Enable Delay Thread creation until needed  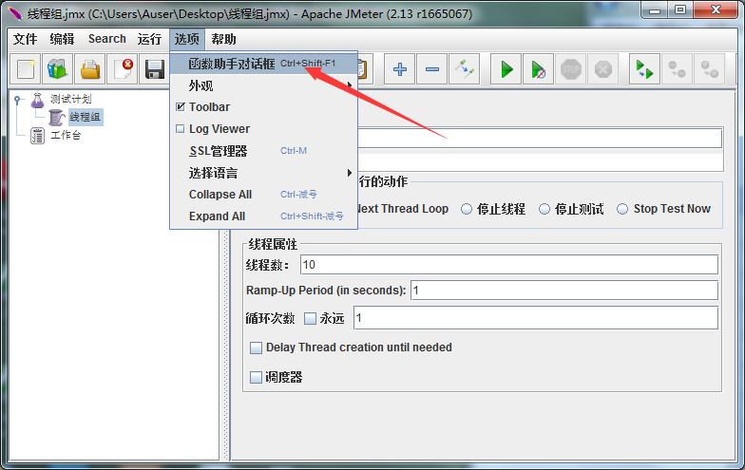(256, 348)
